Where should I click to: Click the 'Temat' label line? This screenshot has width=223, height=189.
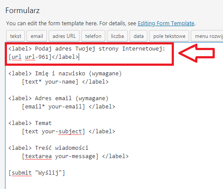pyautogui.click(x=30, y=123)
